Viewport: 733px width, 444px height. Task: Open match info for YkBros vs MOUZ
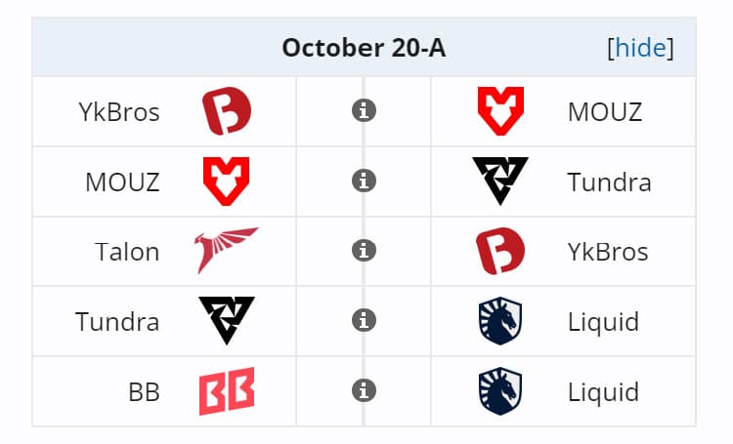tap(364, 111)
